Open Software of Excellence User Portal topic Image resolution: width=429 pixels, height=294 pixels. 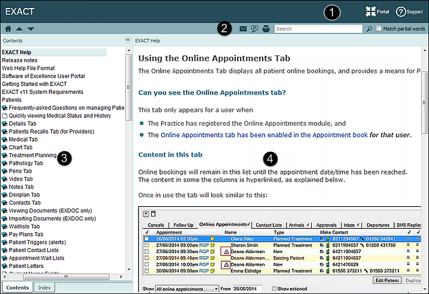click(43, 76)
